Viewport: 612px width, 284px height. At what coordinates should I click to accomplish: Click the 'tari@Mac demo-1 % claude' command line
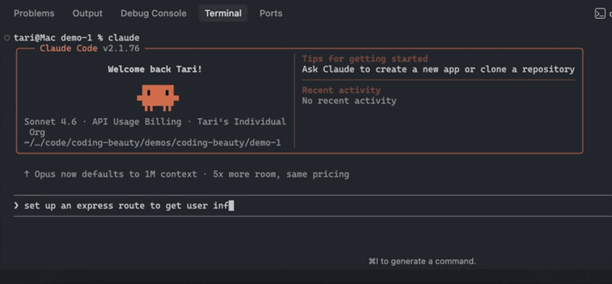(x=76, y=38)
